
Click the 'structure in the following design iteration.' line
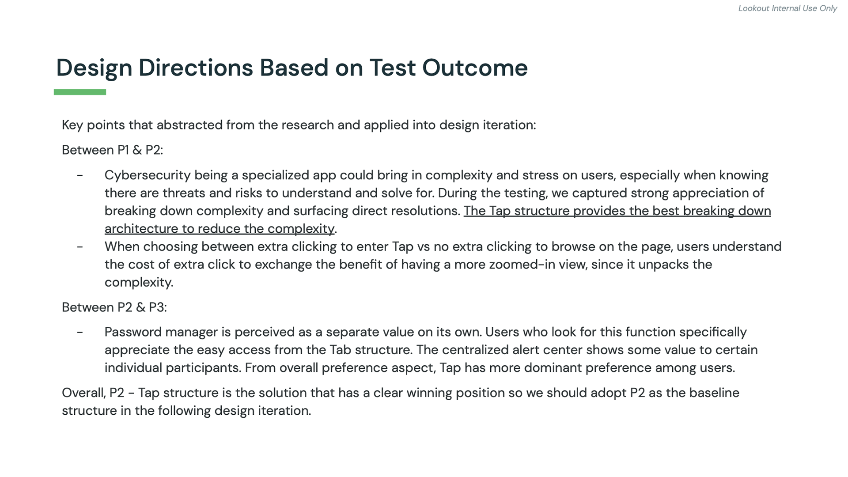pos(186,411)
